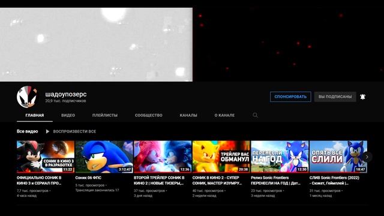Open the ВИДЕО tab
This screenshot has width=384, height=216.
[x=68, y=115]
